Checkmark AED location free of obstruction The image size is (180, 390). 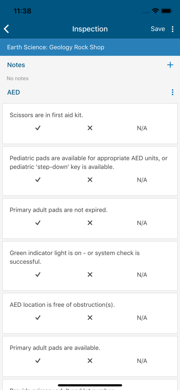coord(38,317)
